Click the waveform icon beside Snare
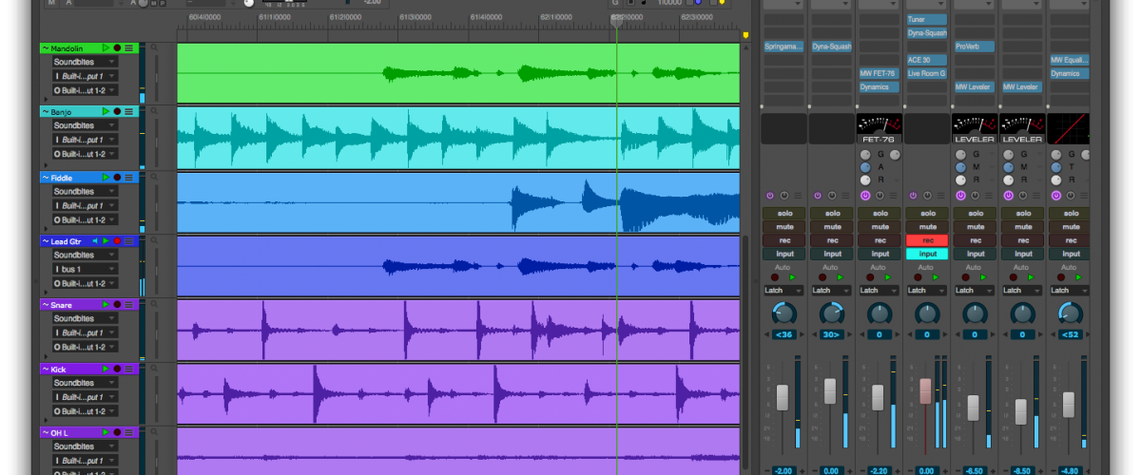This screenshot has width=1141, height=475. click(45, 305)
